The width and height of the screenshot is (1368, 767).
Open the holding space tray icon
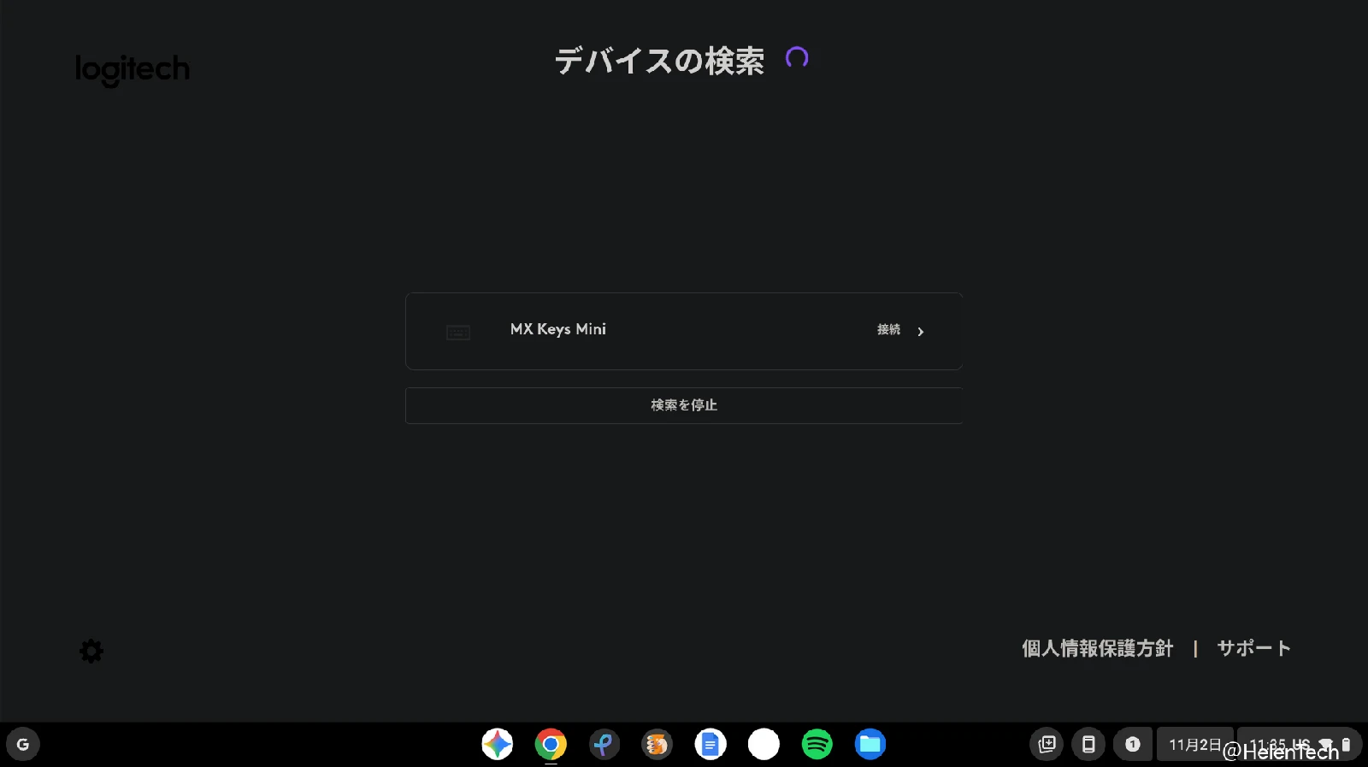coord(1047,744)
